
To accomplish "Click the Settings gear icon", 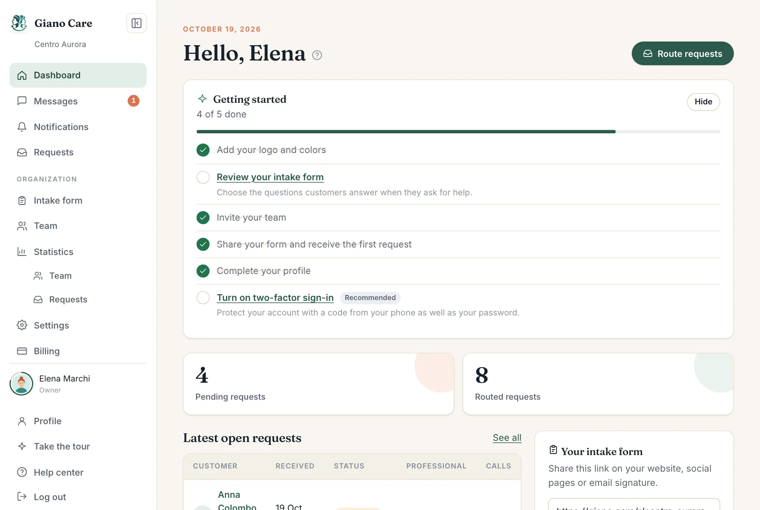I will (x=22, y=325).
